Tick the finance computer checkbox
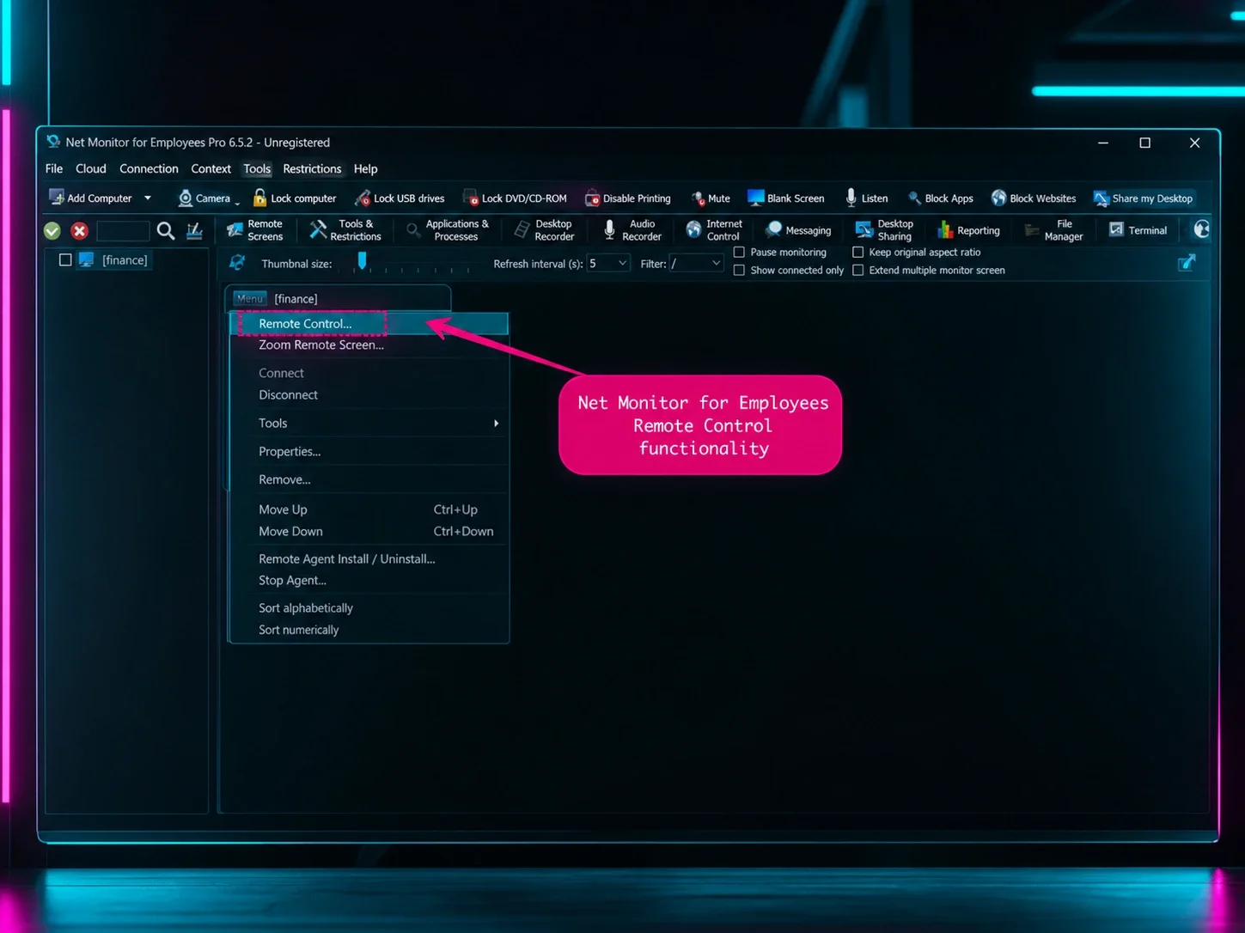Image resolution: width=1245 pixels, height=933 pixels. [x=65, y=259]
